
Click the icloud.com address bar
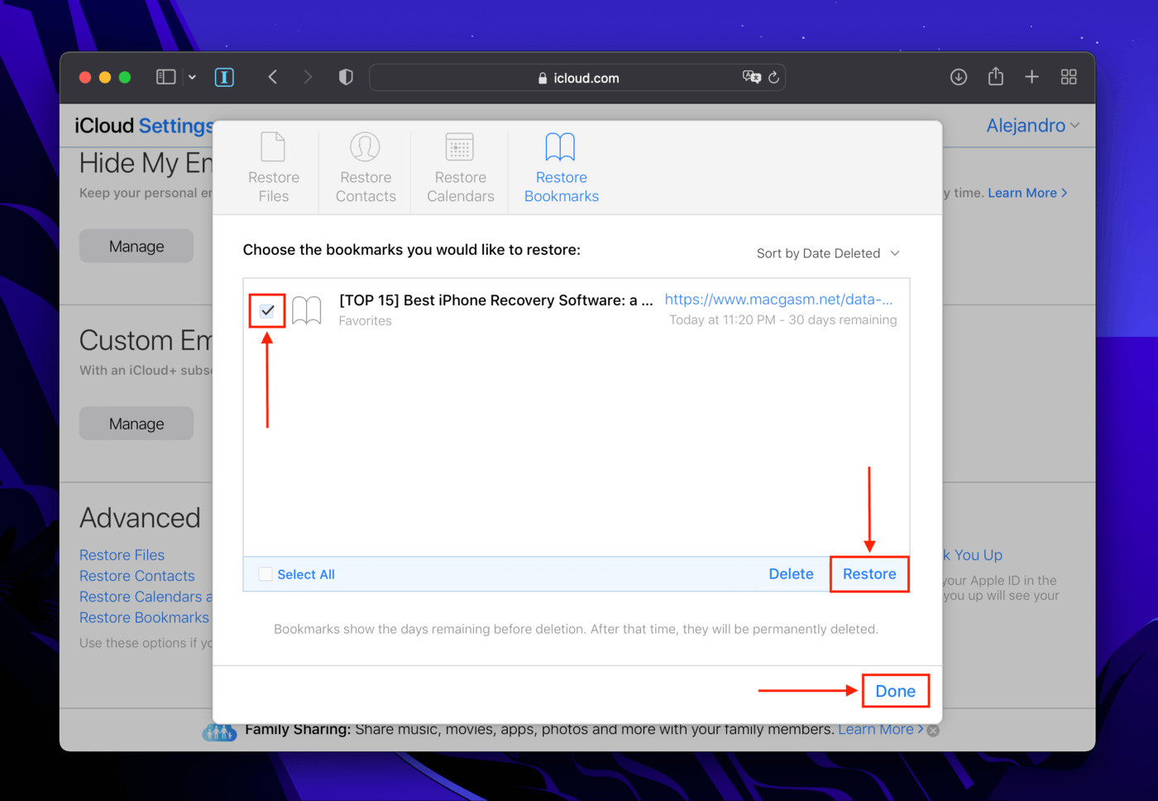pyautogui.click(x=577, y=78)
